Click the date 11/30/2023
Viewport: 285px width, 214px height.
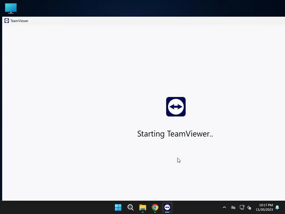pos(264,210)
